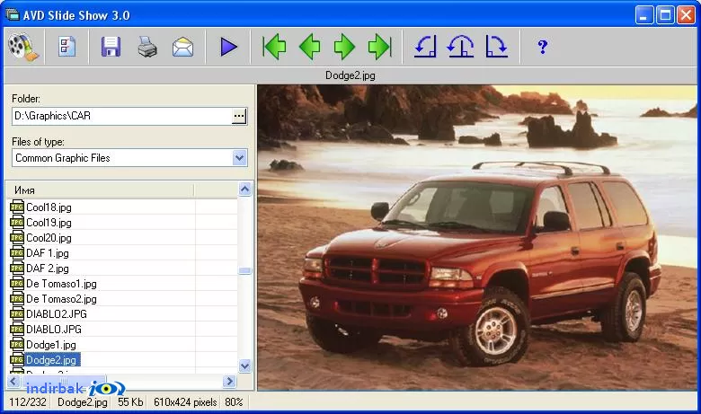Print the current image
The image size is (701, 414).
click(x=147, y=47)
